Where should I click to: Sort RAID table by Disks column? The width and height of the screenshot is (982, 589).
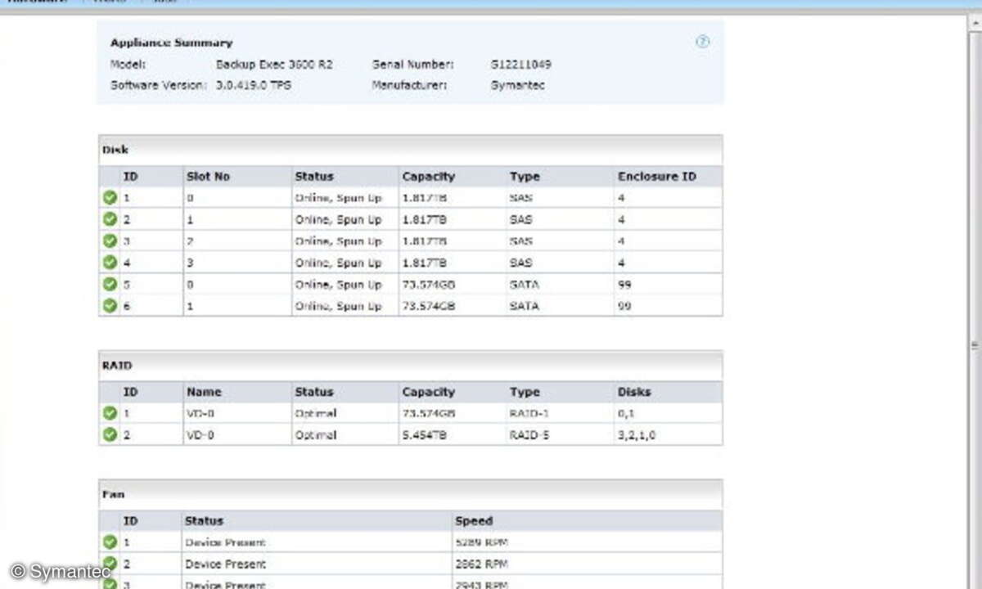coord(634,392)
